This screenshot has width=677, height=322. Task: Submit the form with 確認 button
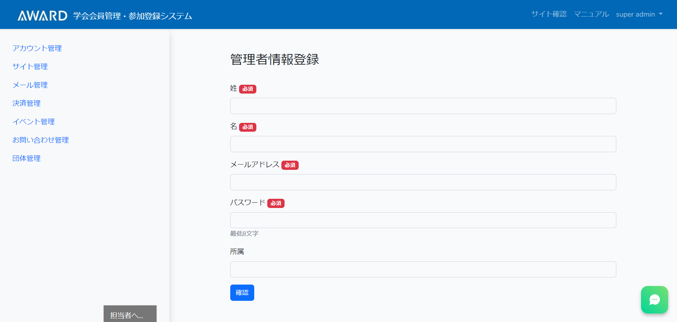coord(242,293)
